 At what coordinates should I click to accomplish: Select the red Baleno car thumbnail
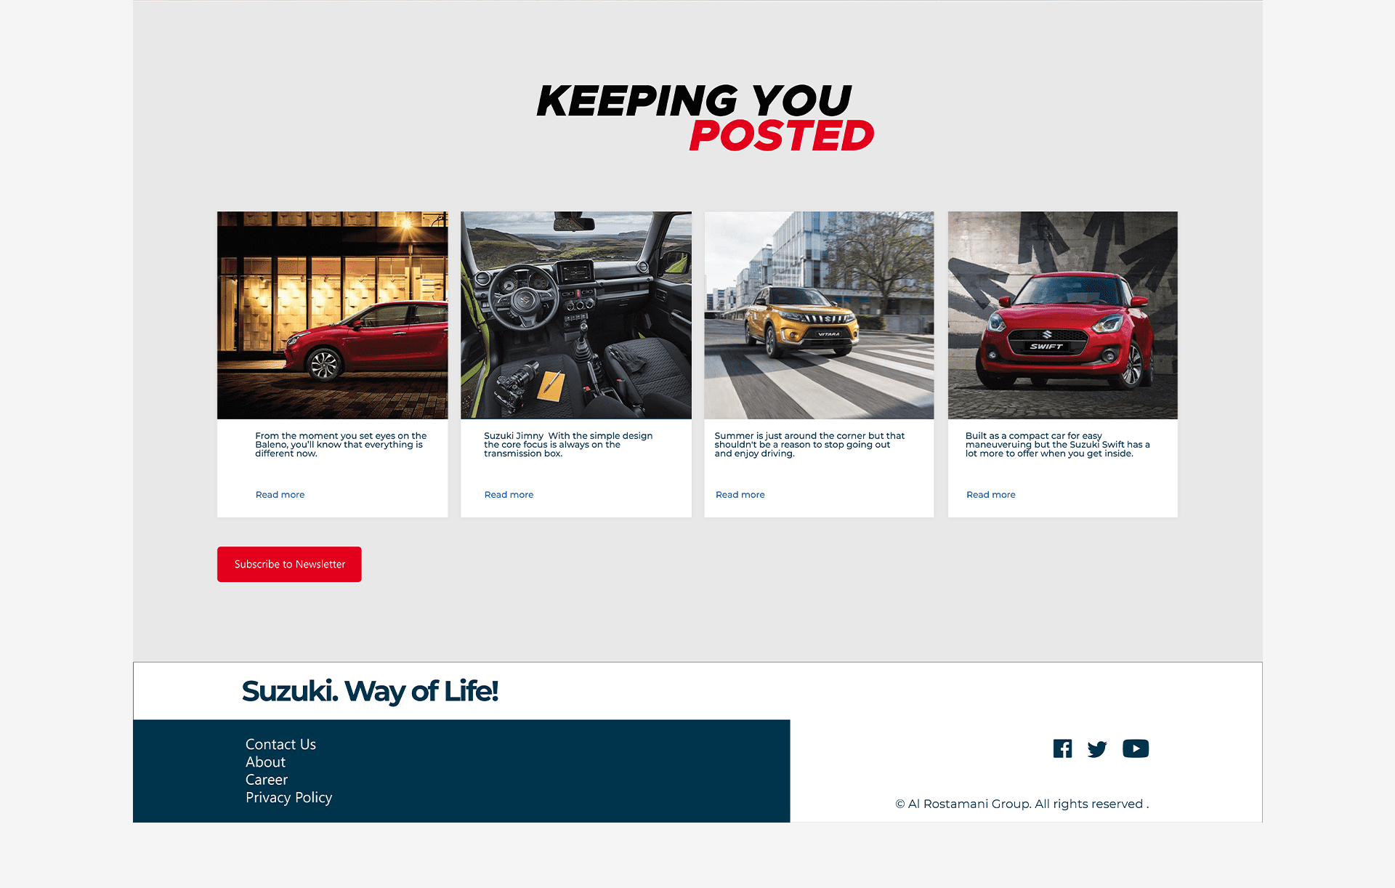333,315
